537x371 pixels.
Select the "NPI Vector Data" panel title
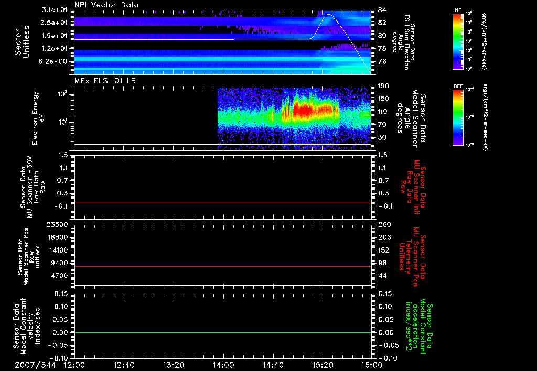point(106,5)
